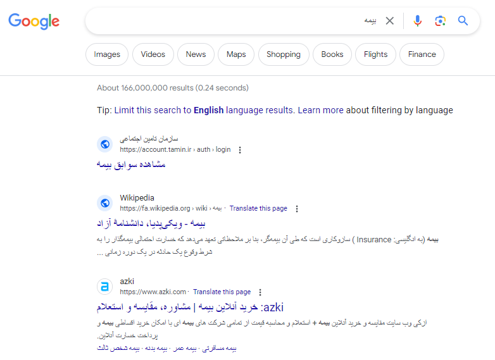Image resolution: width=495 pixels, height=360 pixels.
Task: Switch to the Images filter
Action: pos(107,54)
